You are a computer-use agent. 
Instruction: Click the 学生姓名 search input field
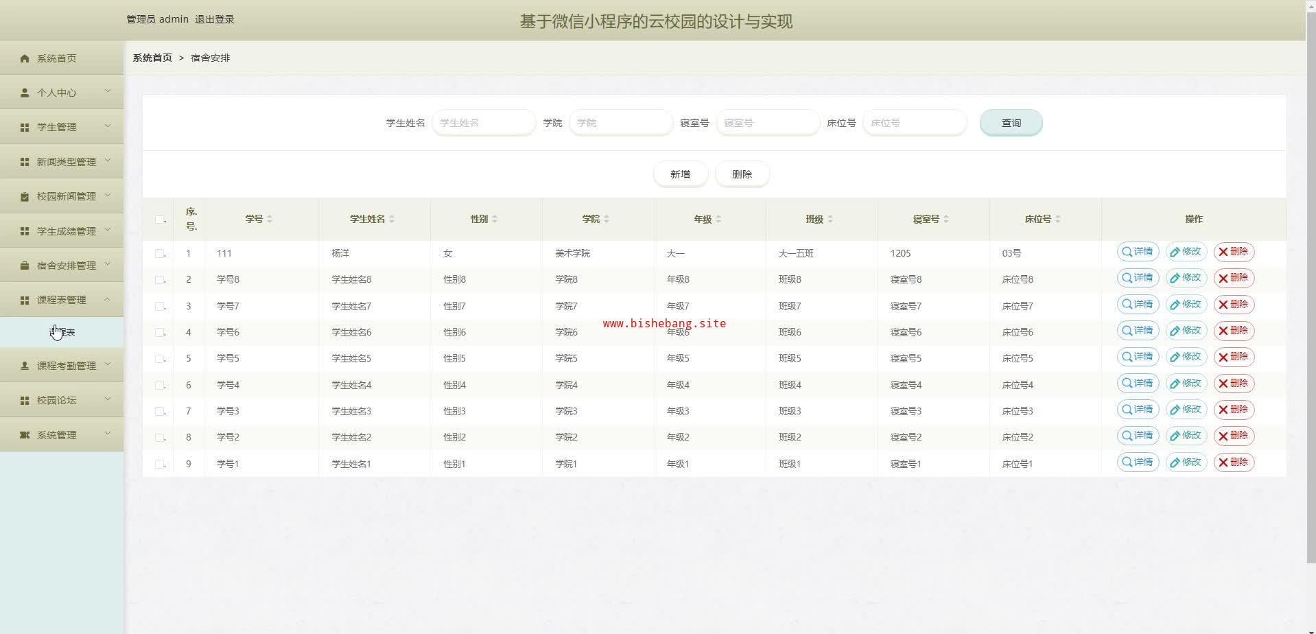click(483, 123)
